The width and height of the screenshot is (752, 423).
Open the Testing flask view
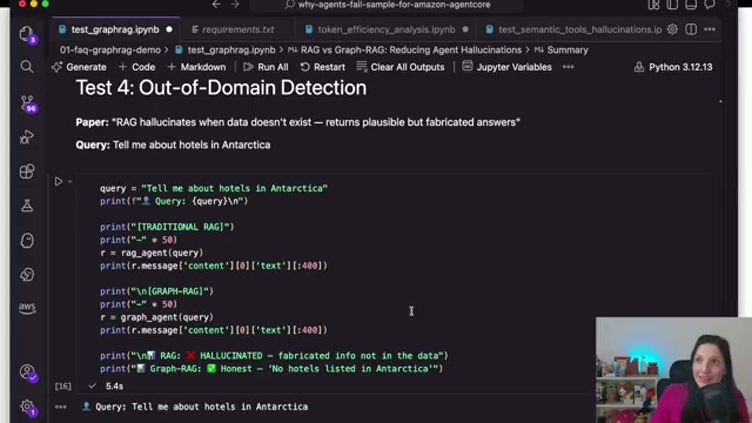coord(26,206)
